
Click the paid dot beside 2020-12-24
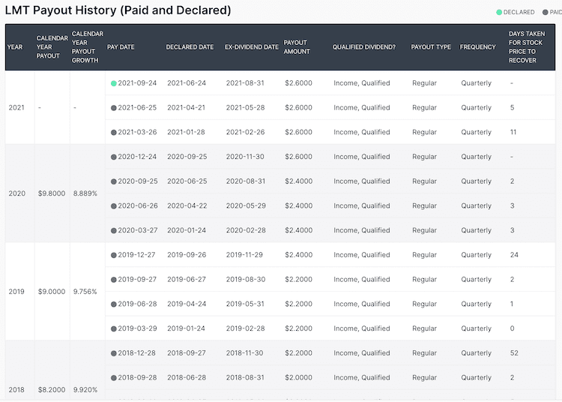[114, 157]
